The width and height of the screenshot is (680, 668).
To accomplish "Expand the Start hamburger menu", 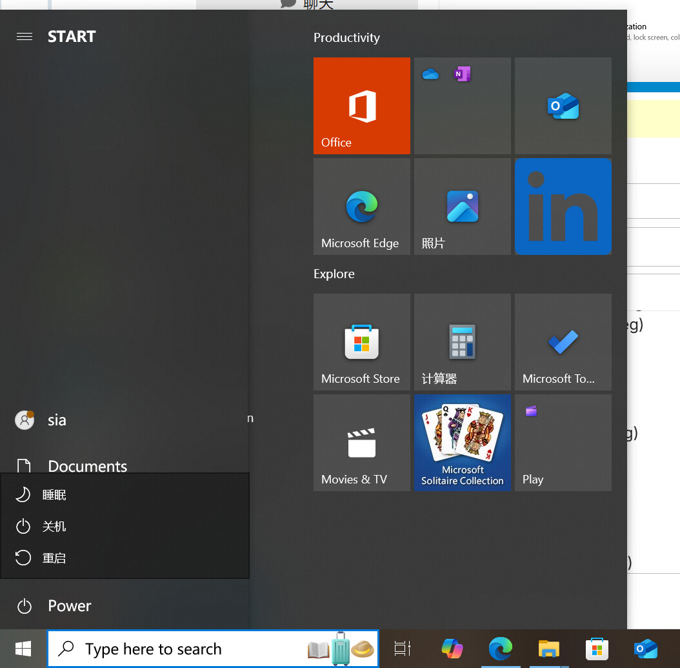I will coord(25,36).
